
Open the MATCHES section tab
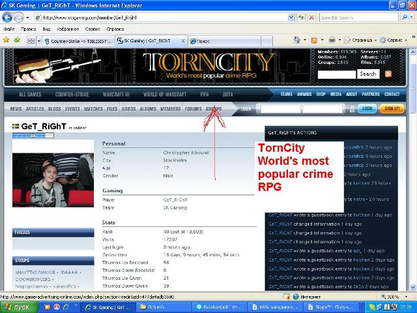(x=93, y=109)
